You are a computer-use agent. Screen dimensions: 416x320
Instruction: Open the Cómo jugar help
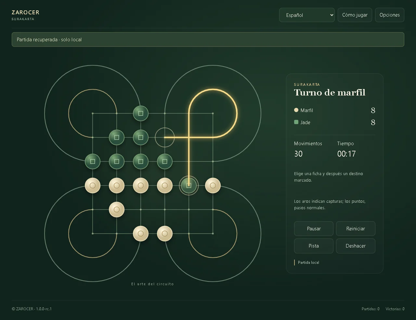pyautogui.click(x=355, y=15)
